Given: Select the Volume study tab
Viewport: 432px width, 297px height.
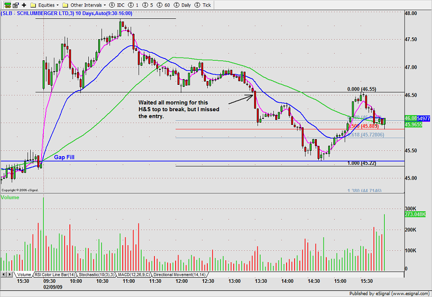Looking at the screenshot, I should coord(24,274).
